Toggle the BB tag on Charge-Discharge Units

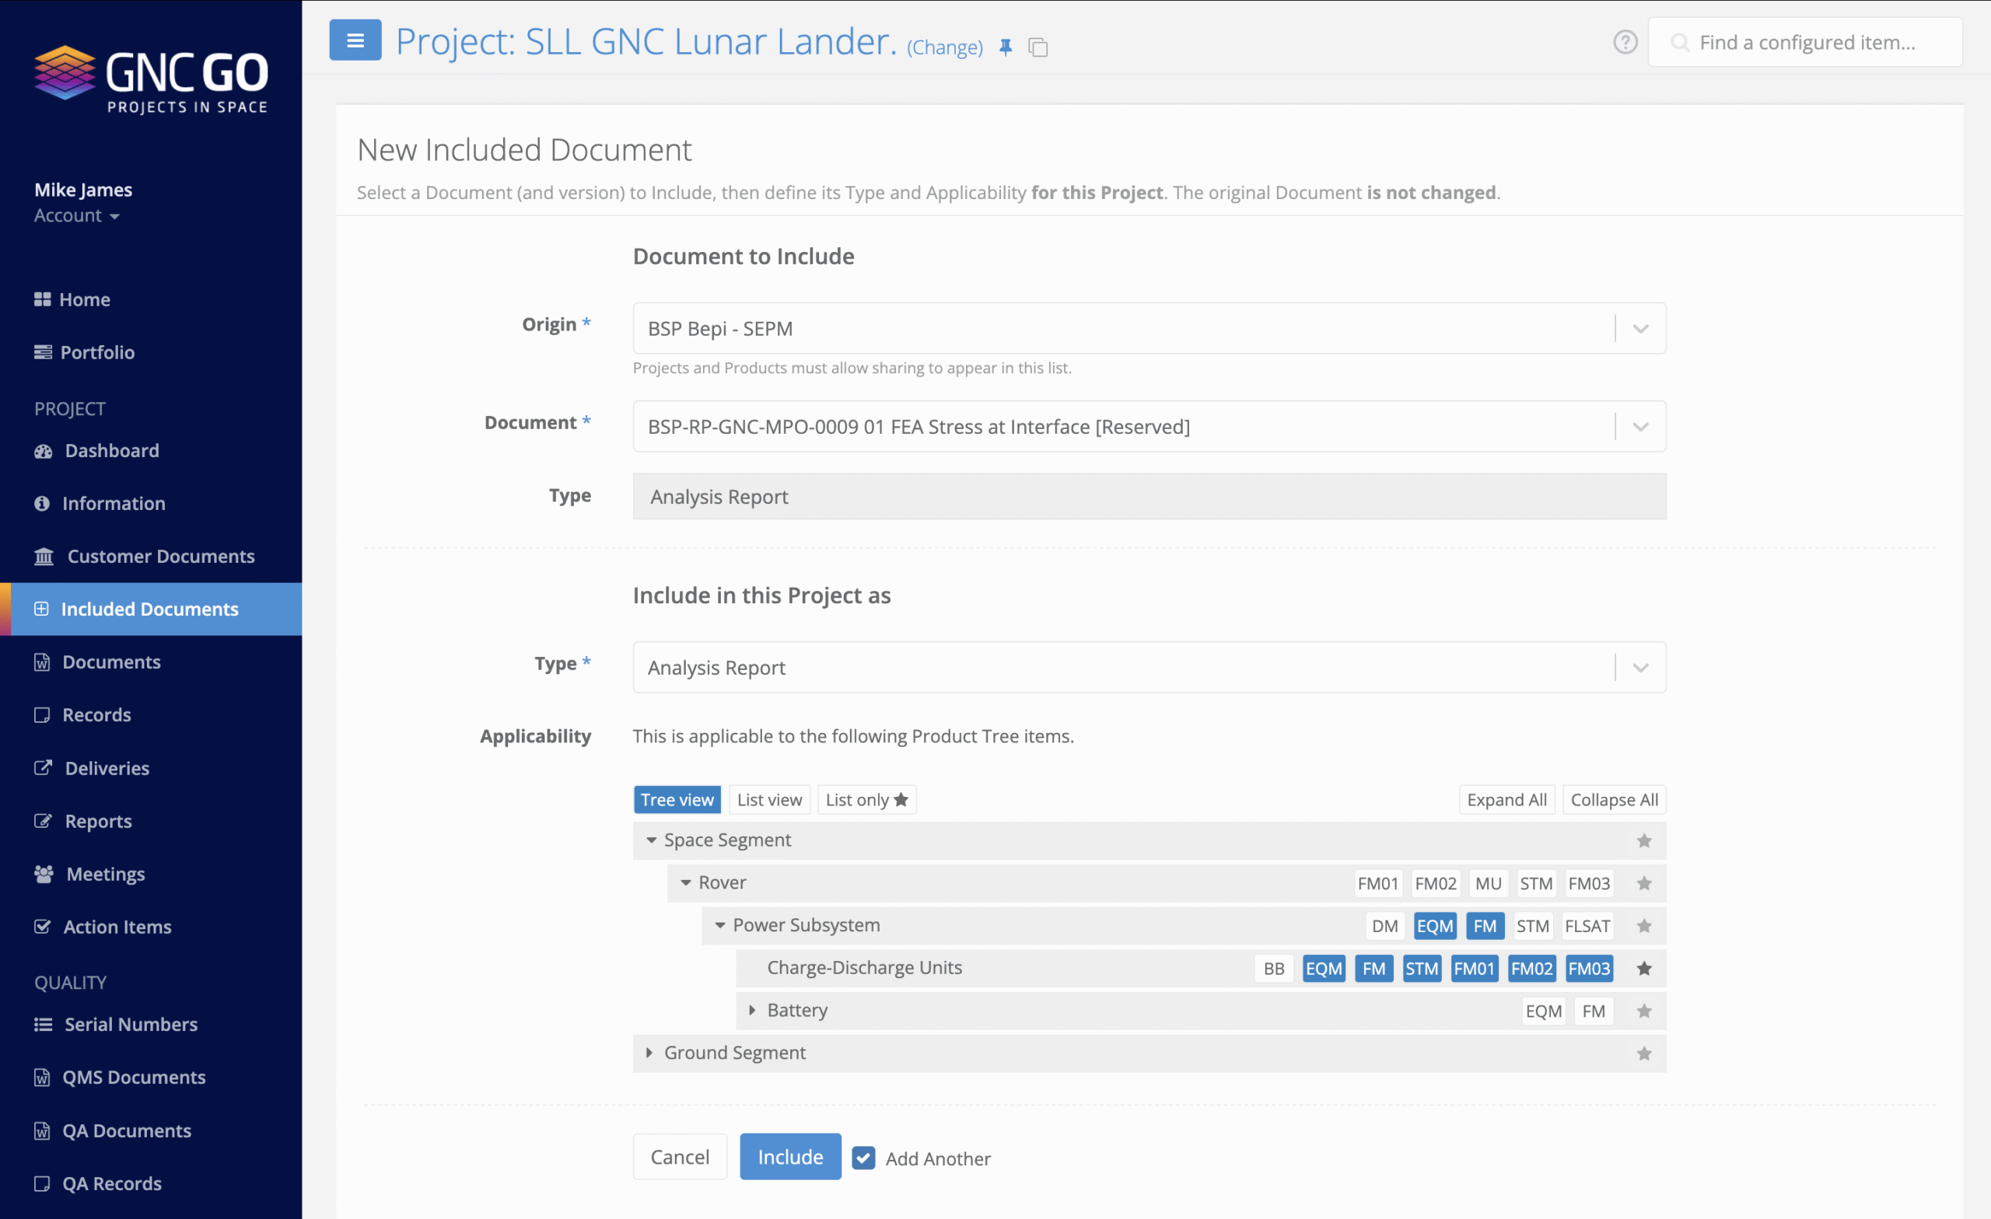point(1273,968)
